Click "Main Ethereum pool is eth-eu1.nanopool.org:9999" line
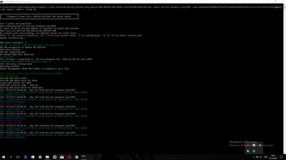 click(x=28, y=26)
